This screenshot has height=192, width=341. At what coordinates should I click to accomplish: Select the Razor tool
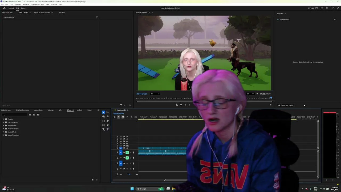[108, 117]
